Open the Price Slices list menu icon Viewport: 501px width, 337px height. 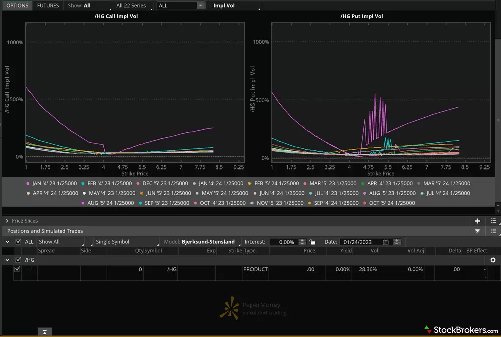(493, 221)
